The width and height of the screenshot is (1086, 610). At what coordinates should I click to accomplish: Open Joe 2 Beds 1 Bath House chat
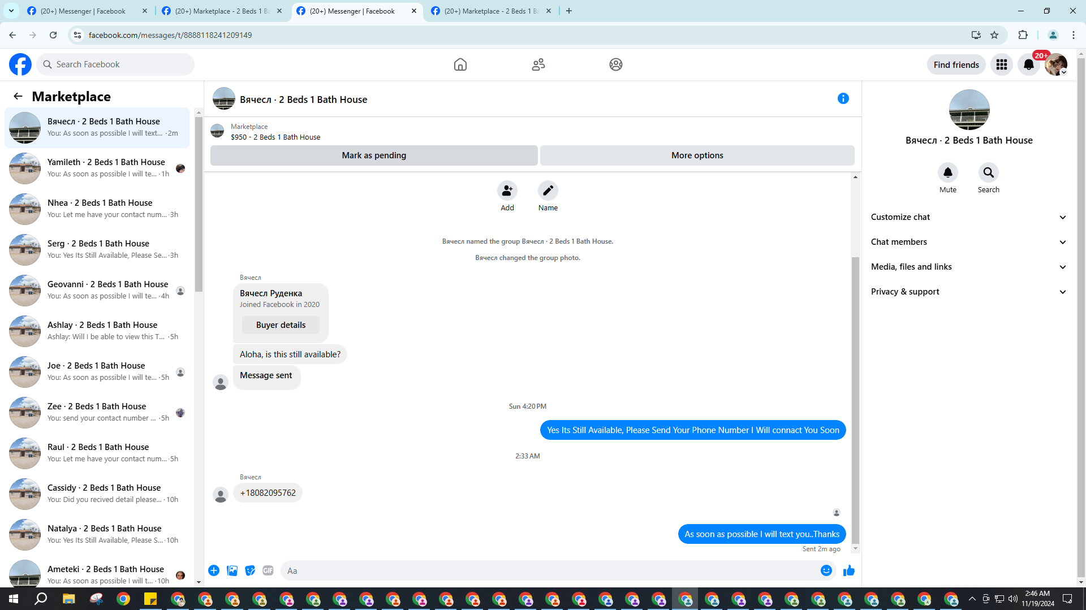click(97, 372)
